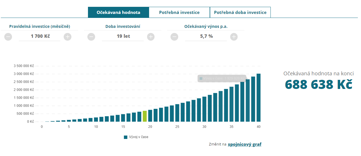Click the Vývoj v čase legend label
The width and height of the screenshot is (361, 156).
pyautogui.click(x=139, y=137)
